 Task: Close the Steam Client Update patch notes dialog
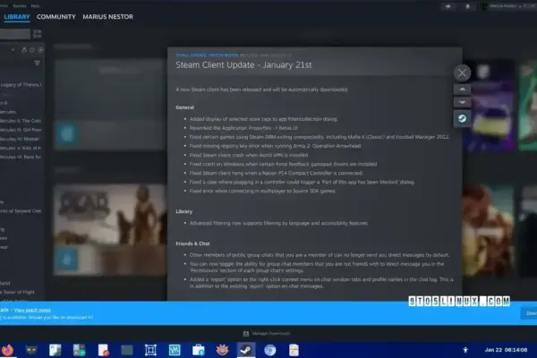(462, 73)
